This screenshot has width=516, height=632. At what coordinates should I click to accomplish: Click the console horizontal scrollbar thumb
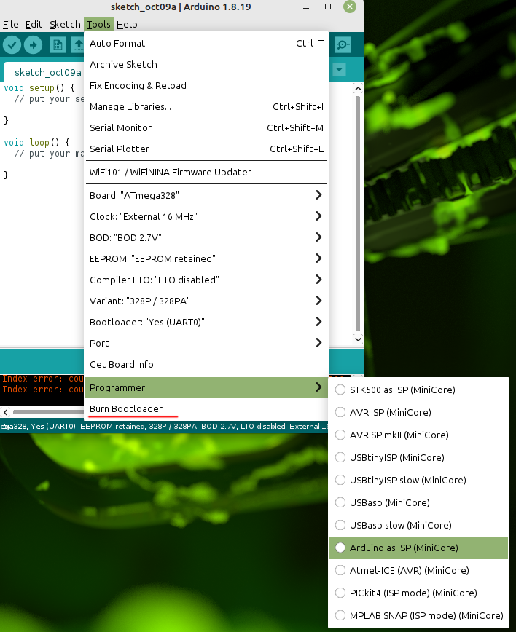point(48,412)
